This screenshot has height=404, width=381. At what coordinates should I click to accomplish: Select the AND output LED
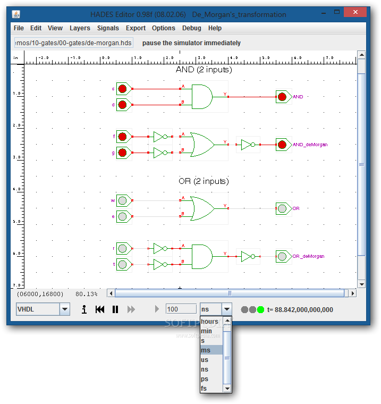[x=283, y=97]
